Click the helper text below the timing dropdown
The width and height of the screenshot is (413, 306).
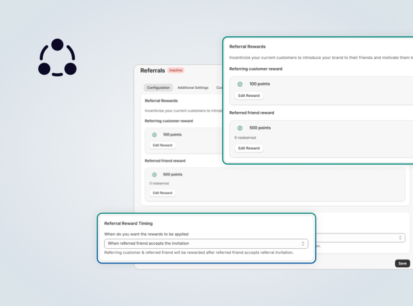199,252
